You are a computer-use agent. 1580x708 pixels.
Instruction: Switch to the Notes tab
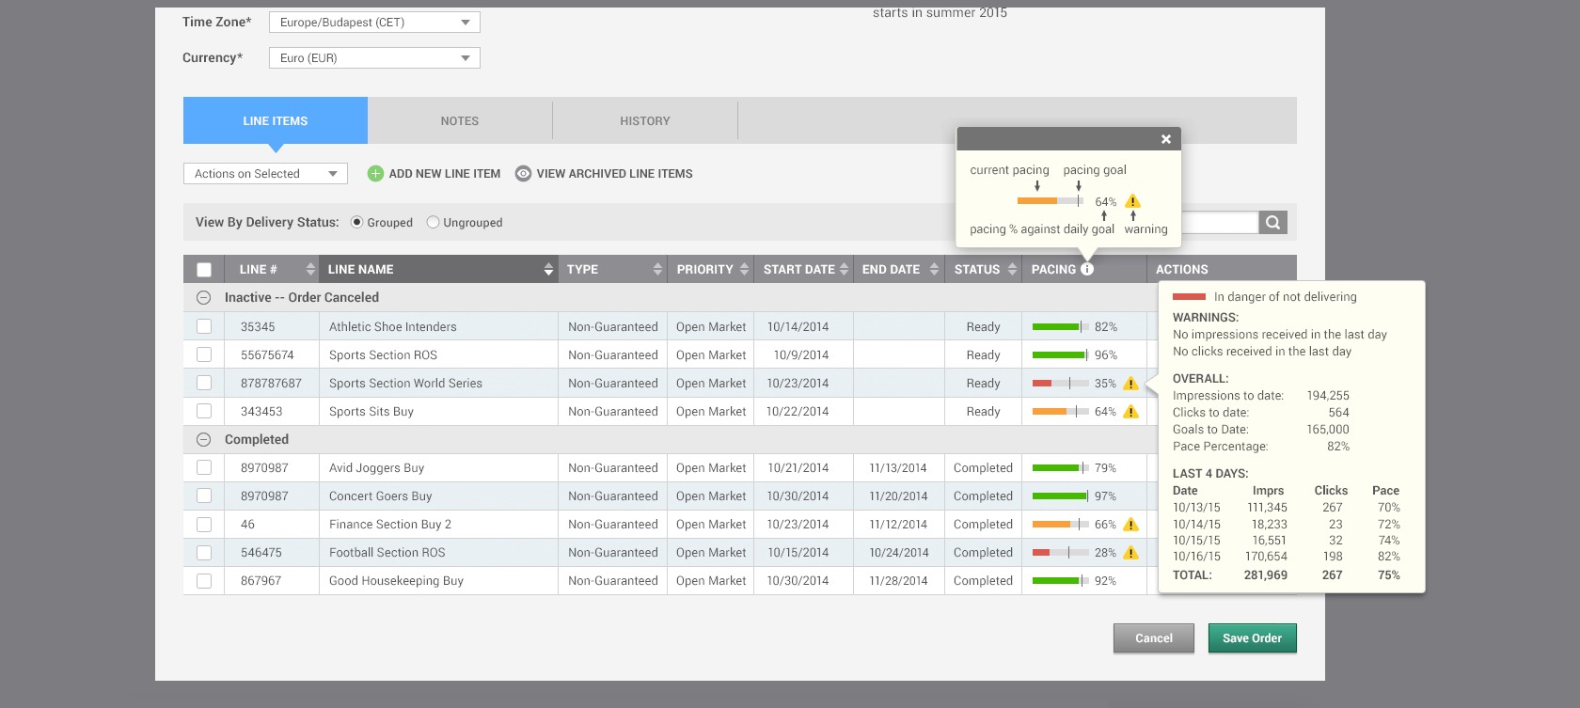460,121
